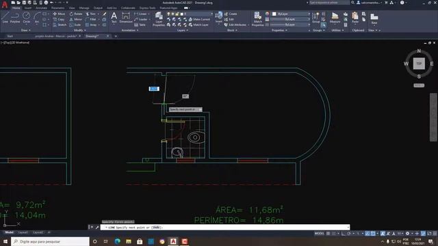Open the Insert ribbon tab

click(x=28, y=8)
